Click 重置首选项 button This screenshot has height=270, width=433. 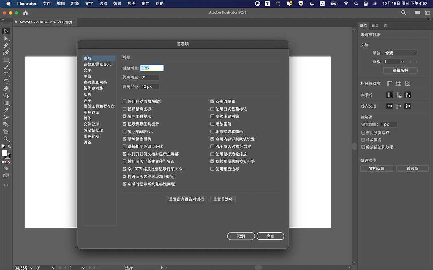(223, 199)
